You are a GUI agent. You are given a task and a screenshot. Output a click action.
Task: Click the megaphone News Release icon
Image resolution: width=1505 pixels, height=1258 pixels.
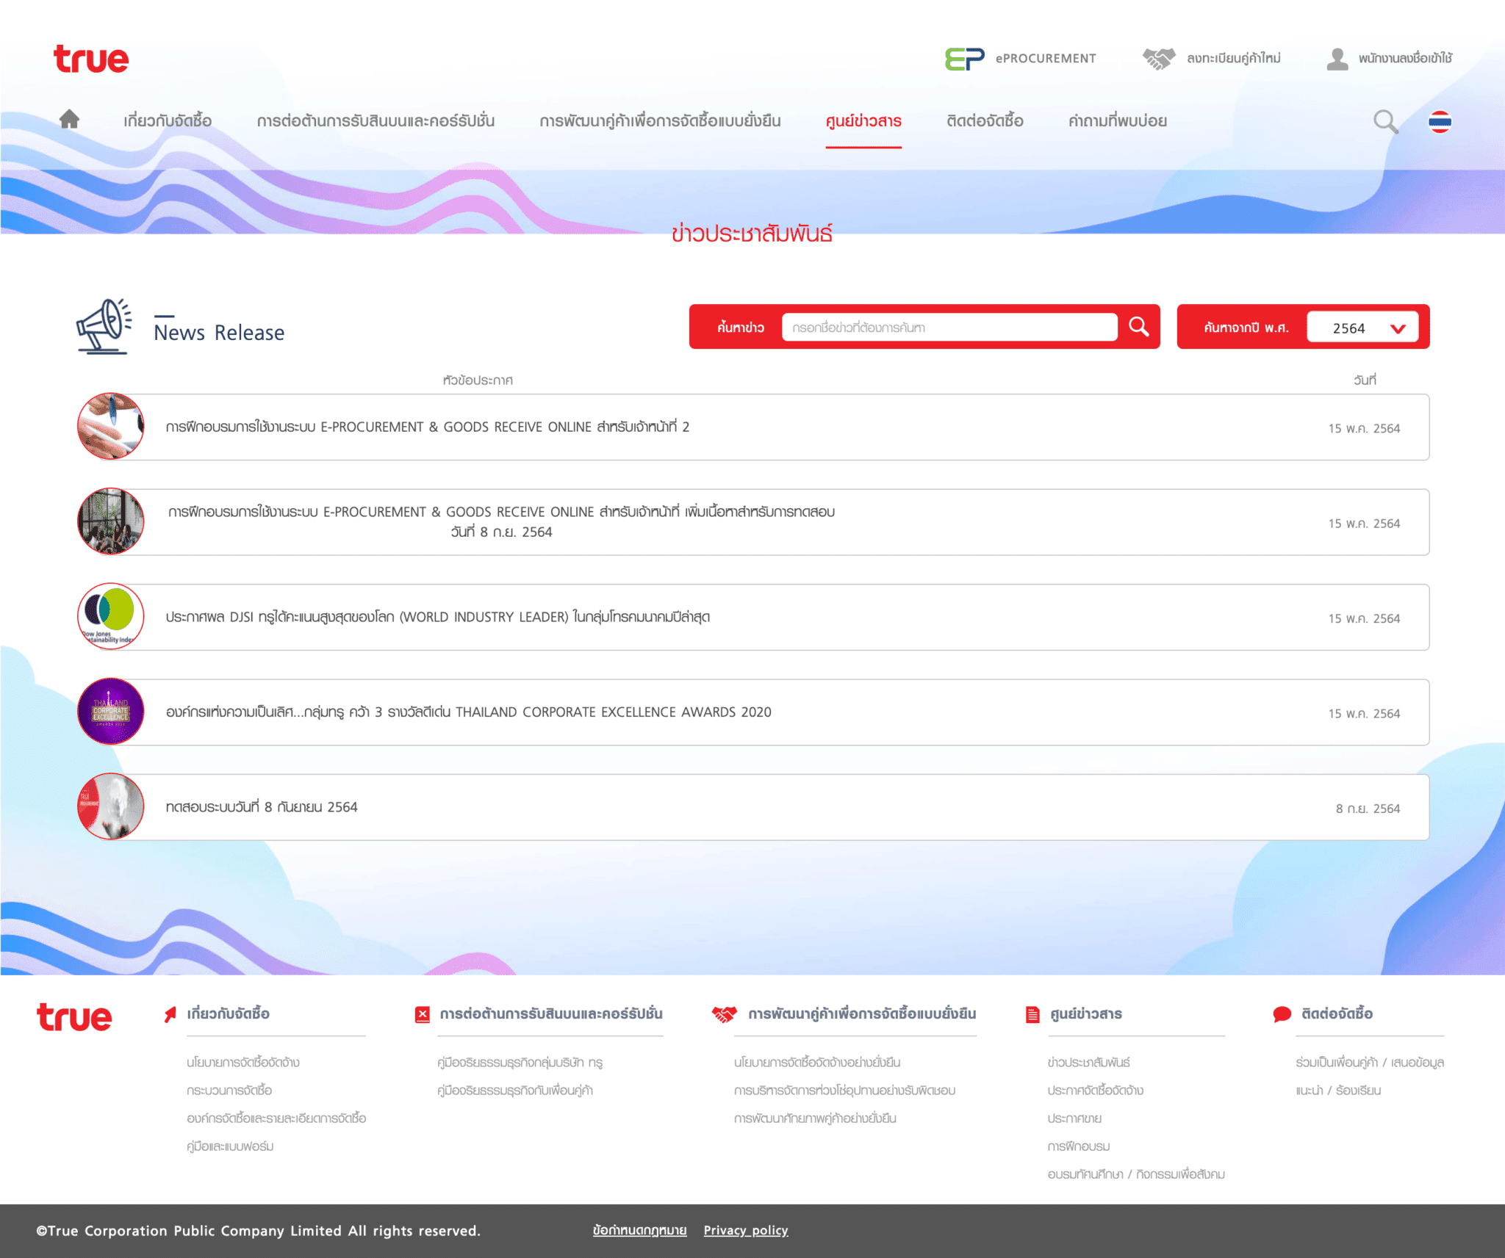[104, 326]
